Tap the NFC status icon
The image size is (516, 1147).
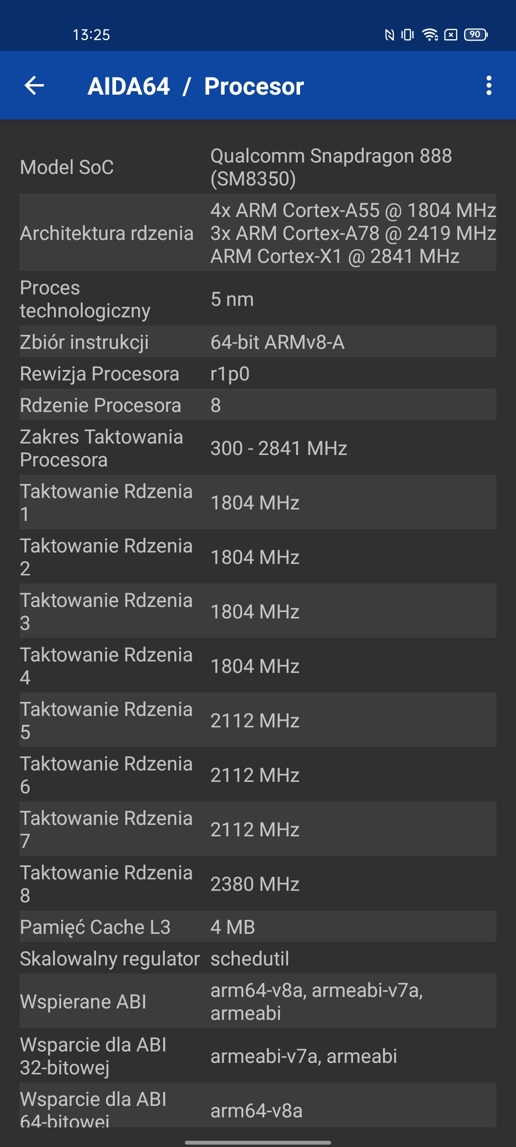389,34
